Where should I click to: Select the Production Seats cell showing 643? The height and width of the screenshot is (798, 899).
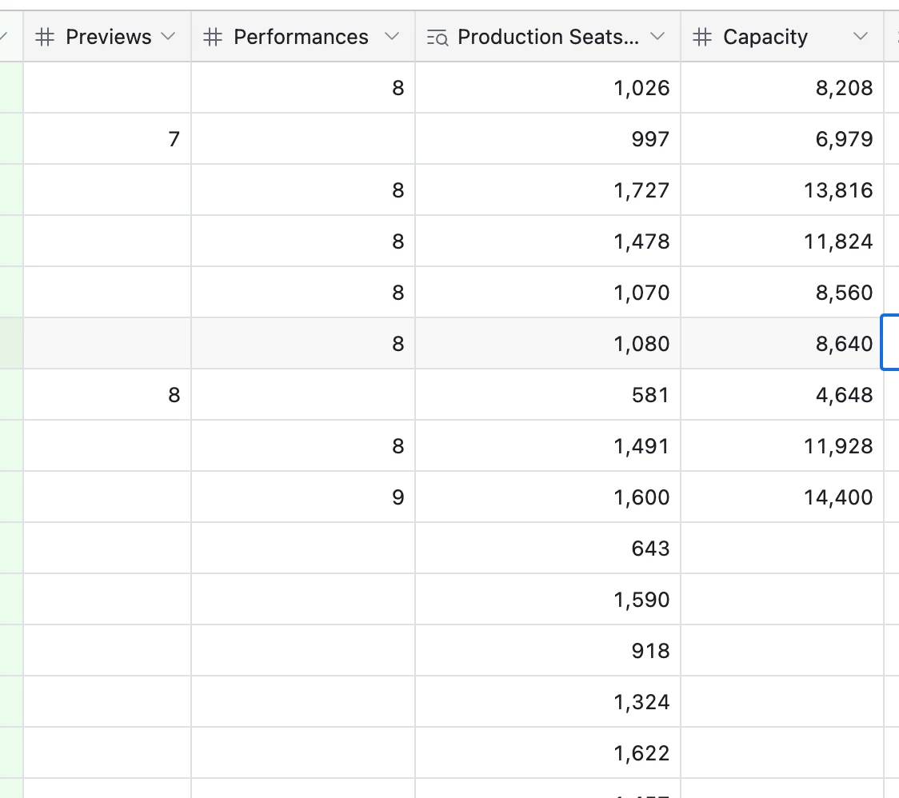(548, 548)
